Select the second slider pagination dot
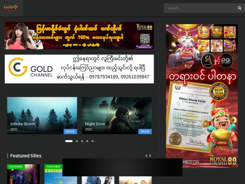 (x=77, y=141)
